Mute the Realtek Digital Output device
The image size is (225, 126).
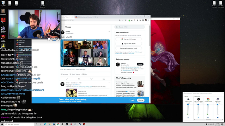tap(188, 117)
